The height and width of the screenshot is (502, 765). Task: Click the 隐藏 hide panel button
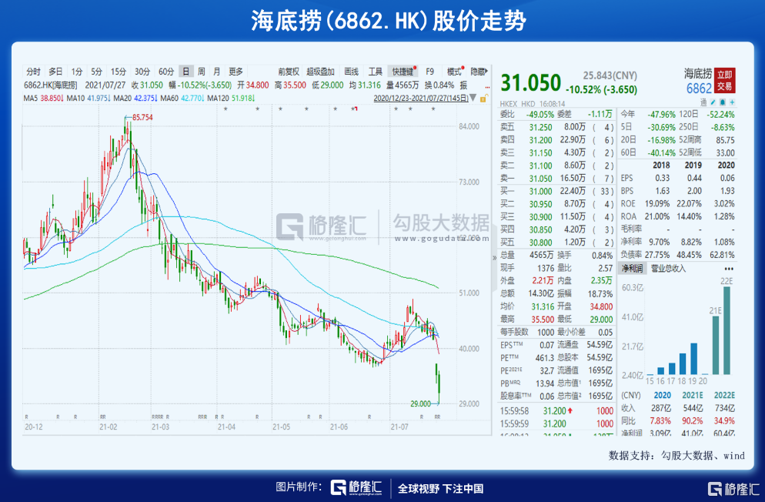pyautogui.click(x=479, y=72)
